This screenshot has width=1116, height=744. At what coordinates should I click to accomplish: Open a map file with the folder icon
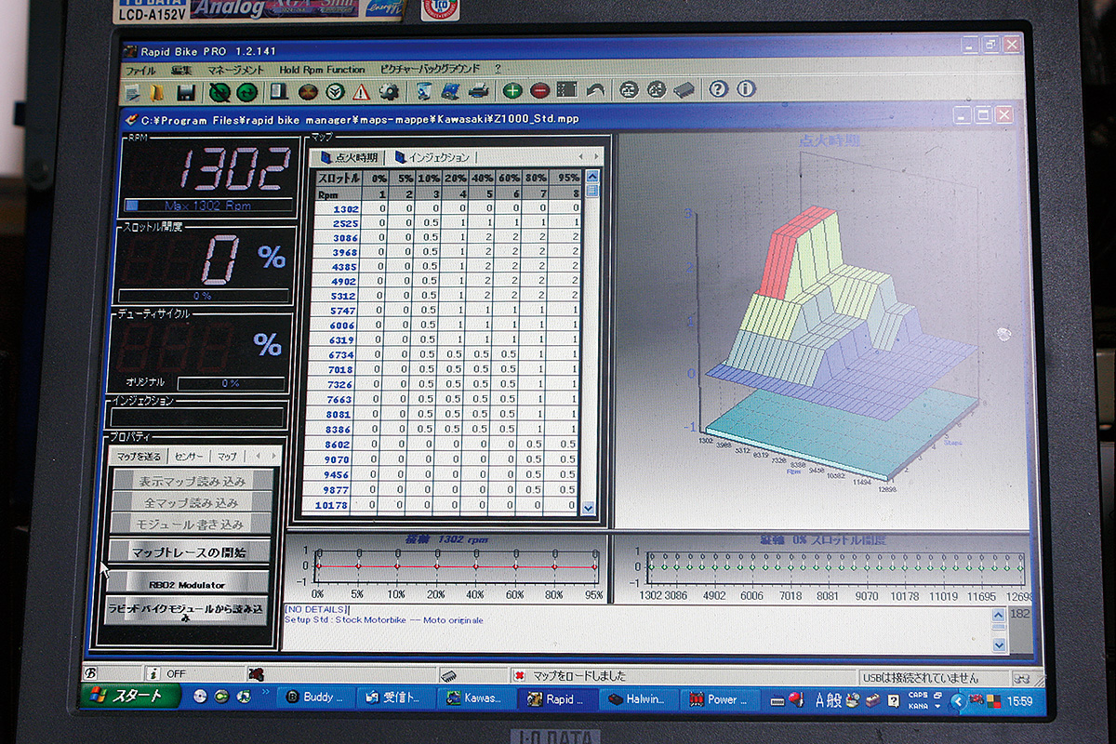click(x=157, y=91)
